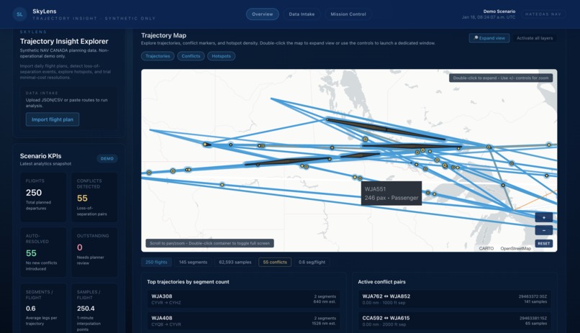Screen dimensions: 580x333
Task: Switch to the Data Intake tab
Action: click(302, 14)
